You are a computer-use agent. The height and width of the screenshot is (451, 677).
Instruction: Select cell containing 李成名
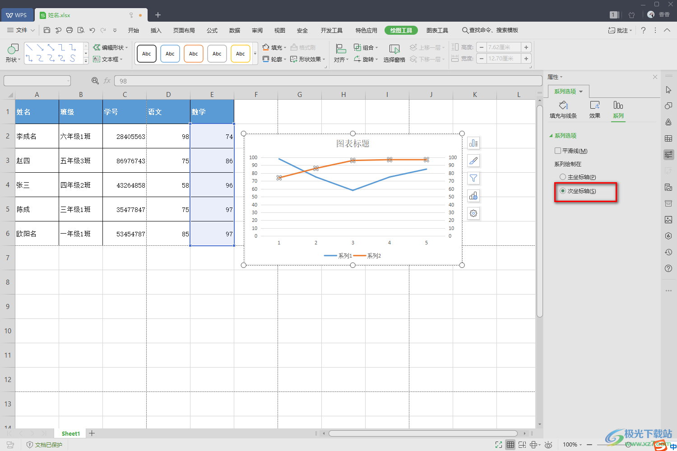[x=37, y=136]
